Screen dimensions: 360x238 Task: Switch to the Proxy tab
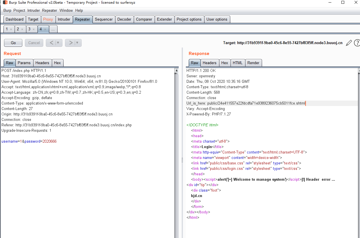point(48,19)
